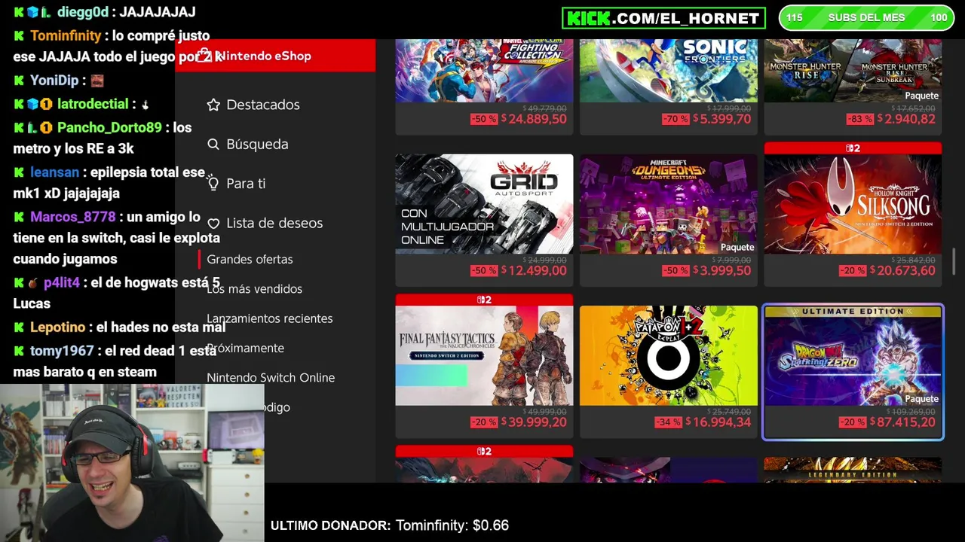The image size is (965, 542).
Task: Select Nintendo Switch Online submenu item
Action: tap(271, 377)
